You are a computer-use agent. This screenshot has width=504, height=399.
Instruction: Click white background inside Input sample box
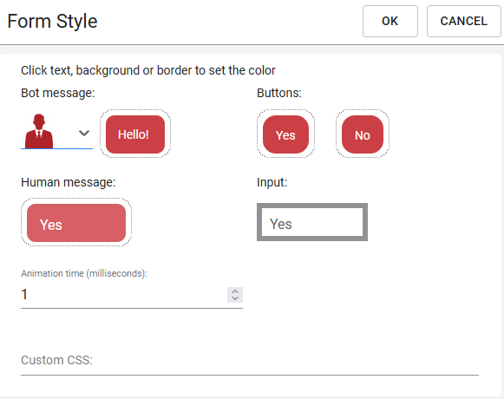click(331, 222)
